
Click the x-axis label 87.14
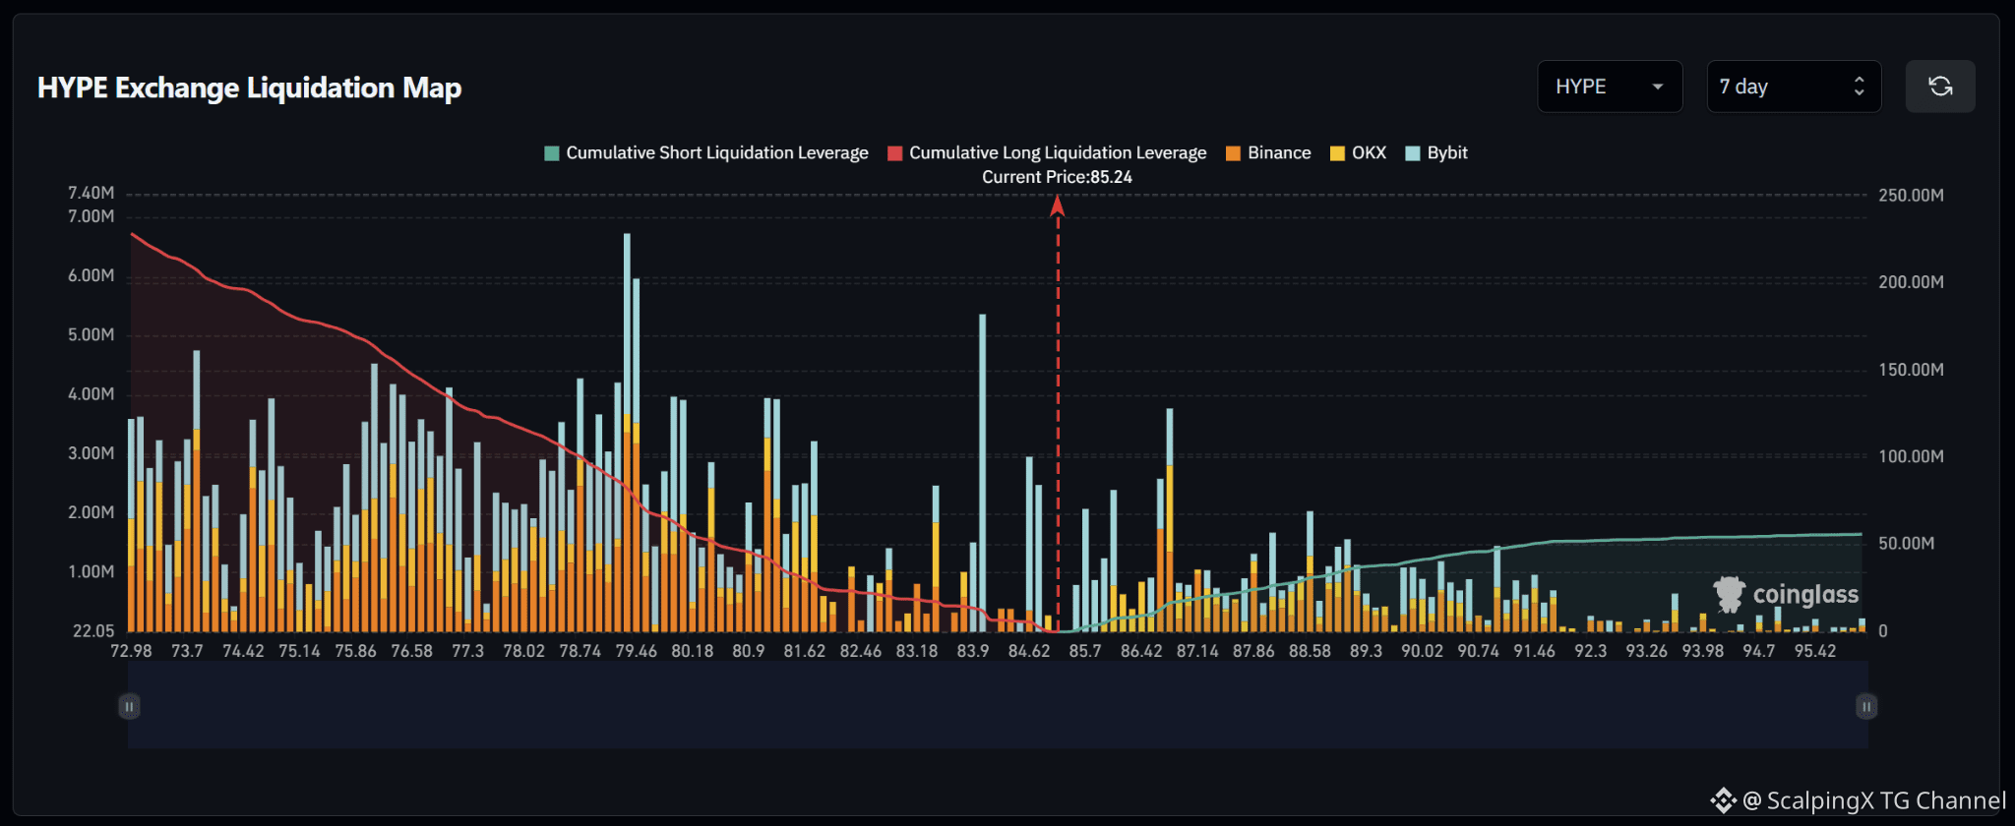pyautogui.click(x=1197, y=651)
